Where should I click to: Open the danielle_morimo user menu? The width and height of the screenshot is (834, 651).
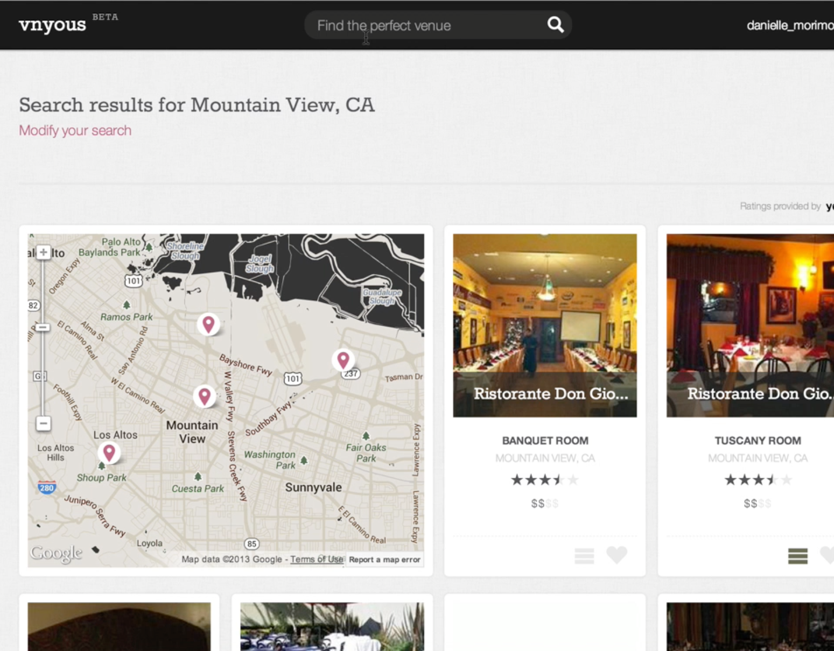click(x=790, y=25)
